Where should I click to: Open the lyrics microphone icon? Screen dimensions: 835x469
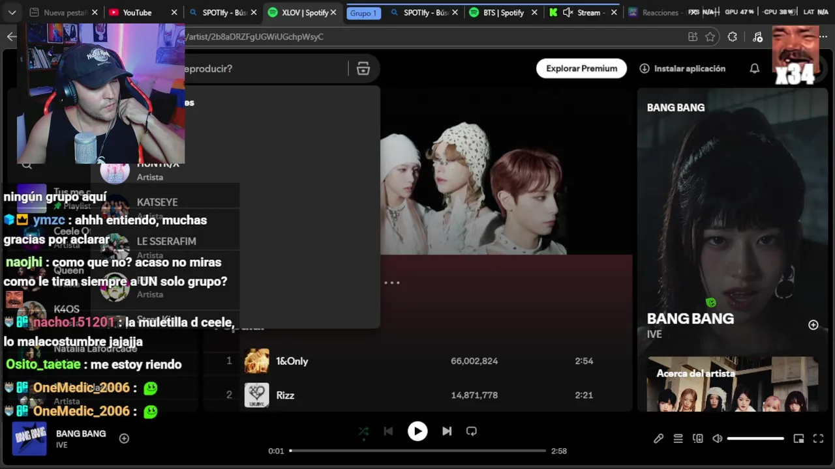659,438
